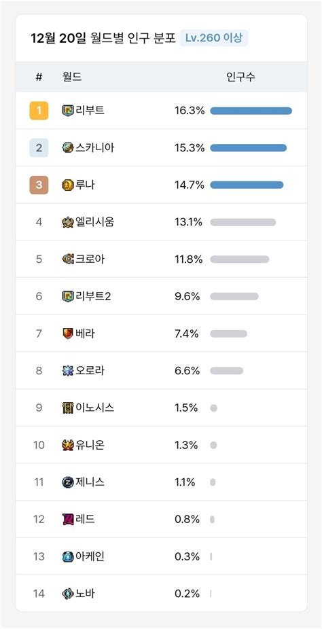Click the 노바 world icon

tap(68, 594)
